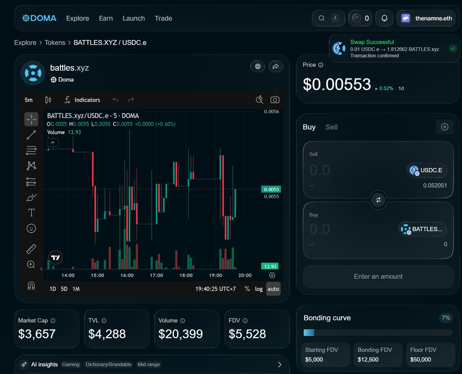Click the USDC.E balance 0.052051
This screenshot has width=462, height=374.
point(435,185)
